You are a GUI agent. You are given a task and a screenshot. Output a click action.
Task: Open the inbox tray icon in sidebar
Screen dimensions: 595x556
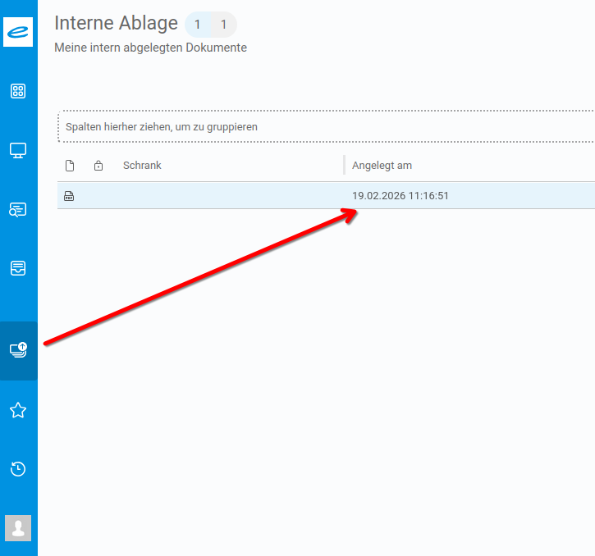18,268
